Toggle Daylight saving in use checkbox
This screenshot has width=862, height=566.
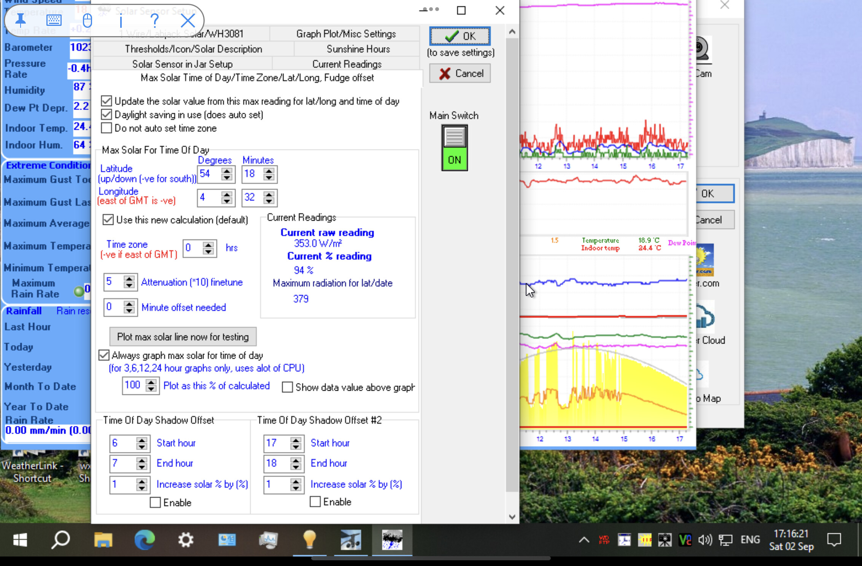tap(107, 114)
